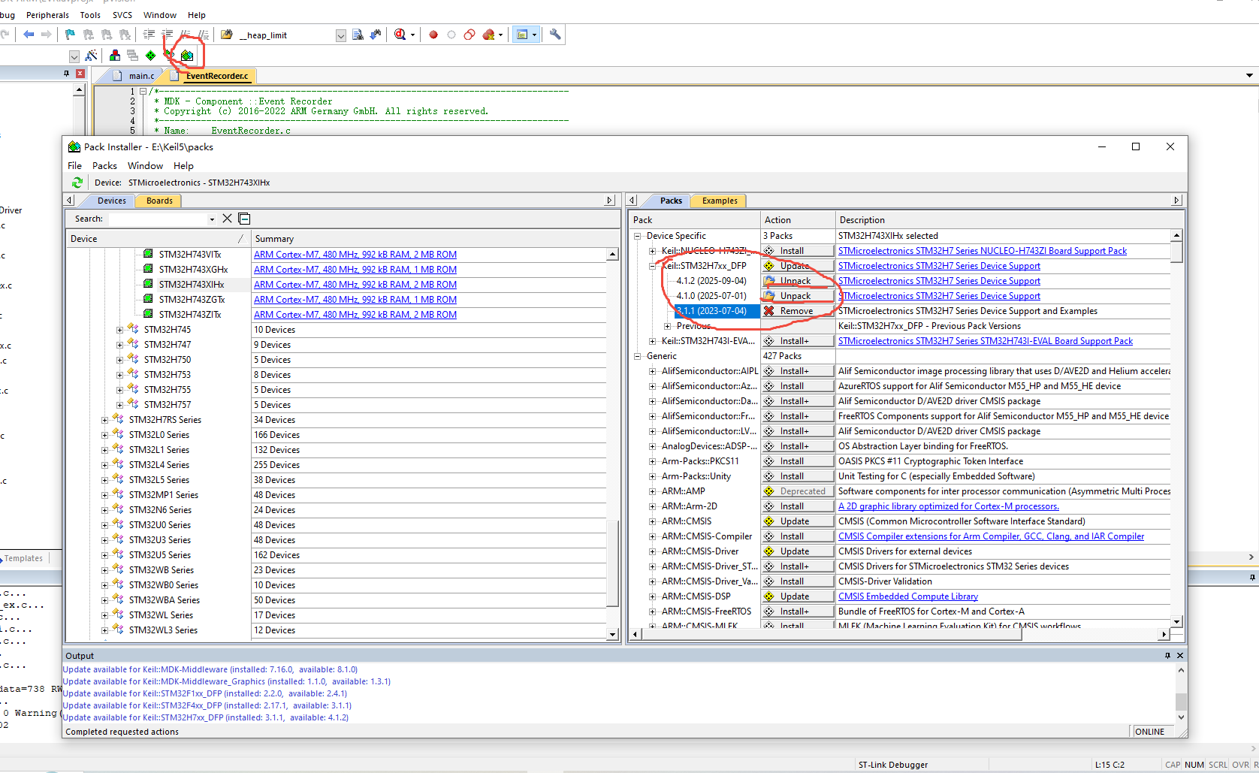Close the project side panel with the red X
The image size is (1259, 773).
(80, 73)
